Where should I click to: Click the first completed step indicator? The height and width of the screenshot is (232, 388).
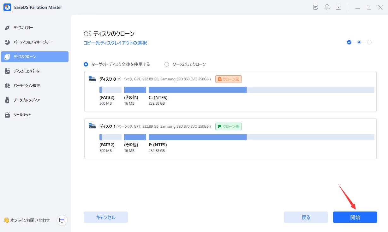click(x=349, y=42)
